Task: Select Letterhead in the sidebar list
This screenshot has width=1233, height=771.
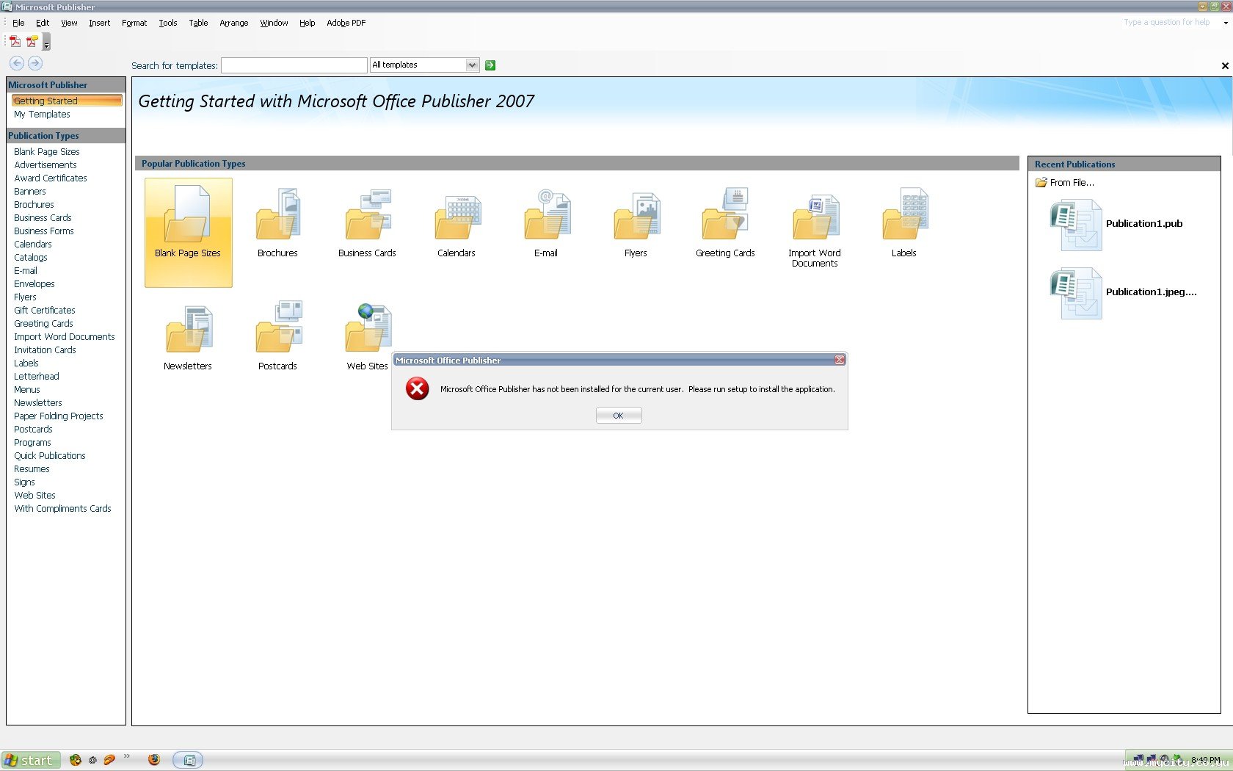Action: tap(37, 377)
